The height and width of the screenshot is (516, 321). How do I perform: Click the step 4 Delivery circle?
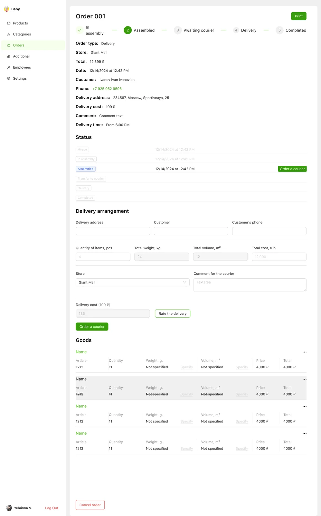pyautogui.click(x=236, y=30)
